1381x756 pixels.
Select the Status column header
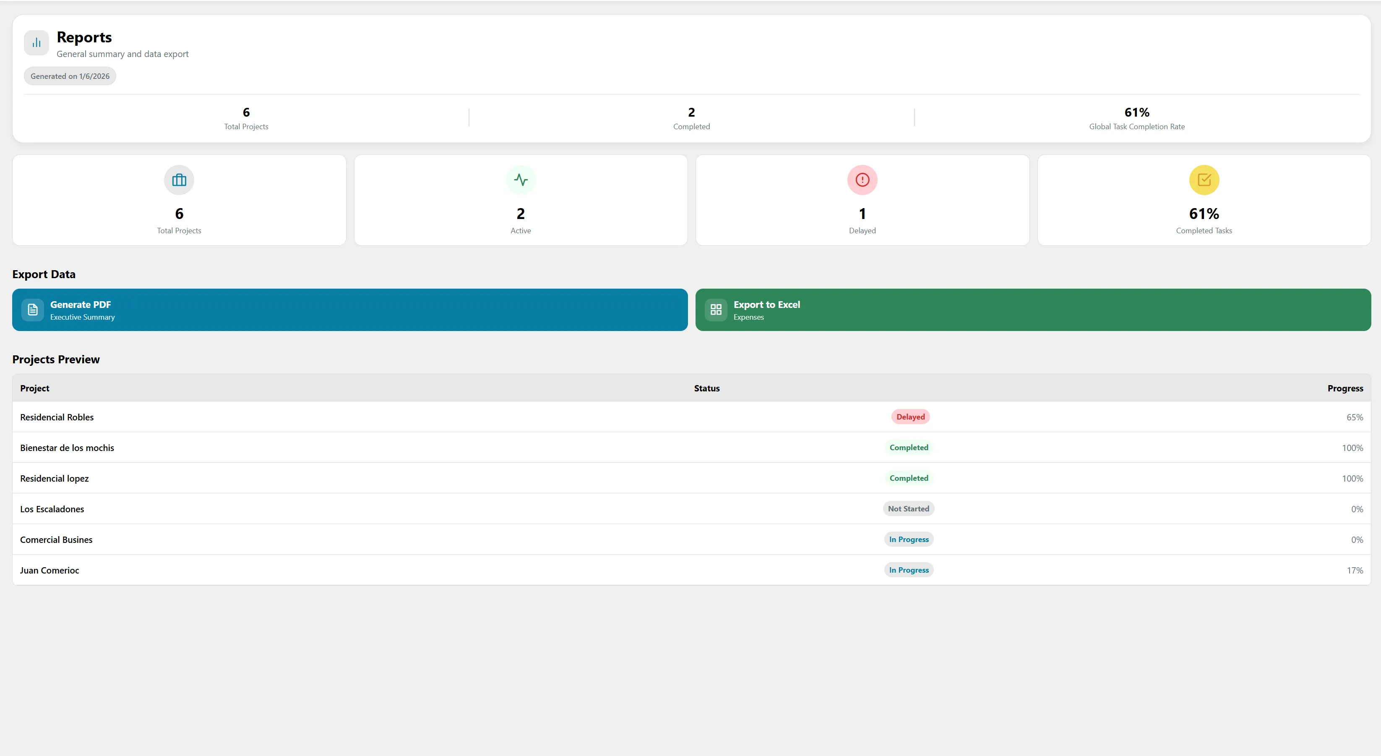(x=706, y=388)
